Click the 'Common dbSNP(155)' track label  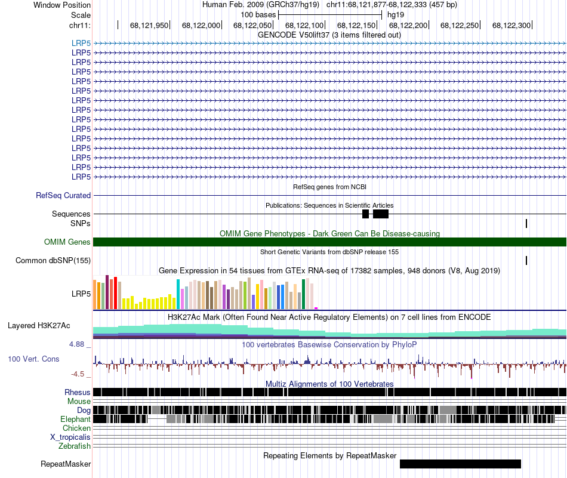click(x=53, y=260)
